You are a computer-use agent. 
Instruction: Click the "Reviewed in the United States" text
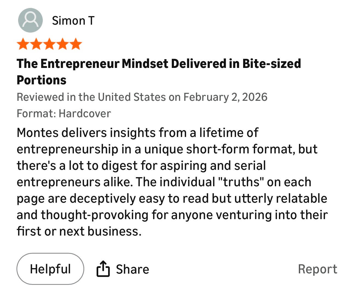pyautogui.click(x=91, y=97)
